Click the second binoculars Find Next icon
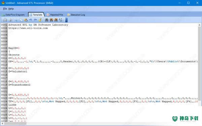Screen dimensions: 202x126 click(51, 20)
